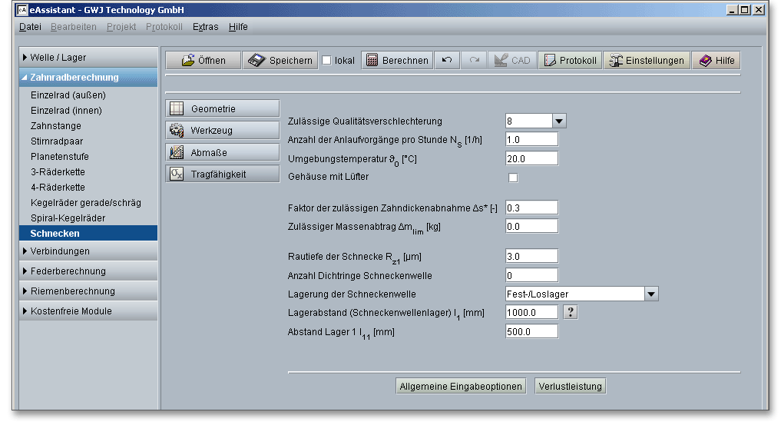The width and height of the screenshot is (781, 422).
Task: Save project with the Speichern disk icon
Action: [x=280, y=61]
